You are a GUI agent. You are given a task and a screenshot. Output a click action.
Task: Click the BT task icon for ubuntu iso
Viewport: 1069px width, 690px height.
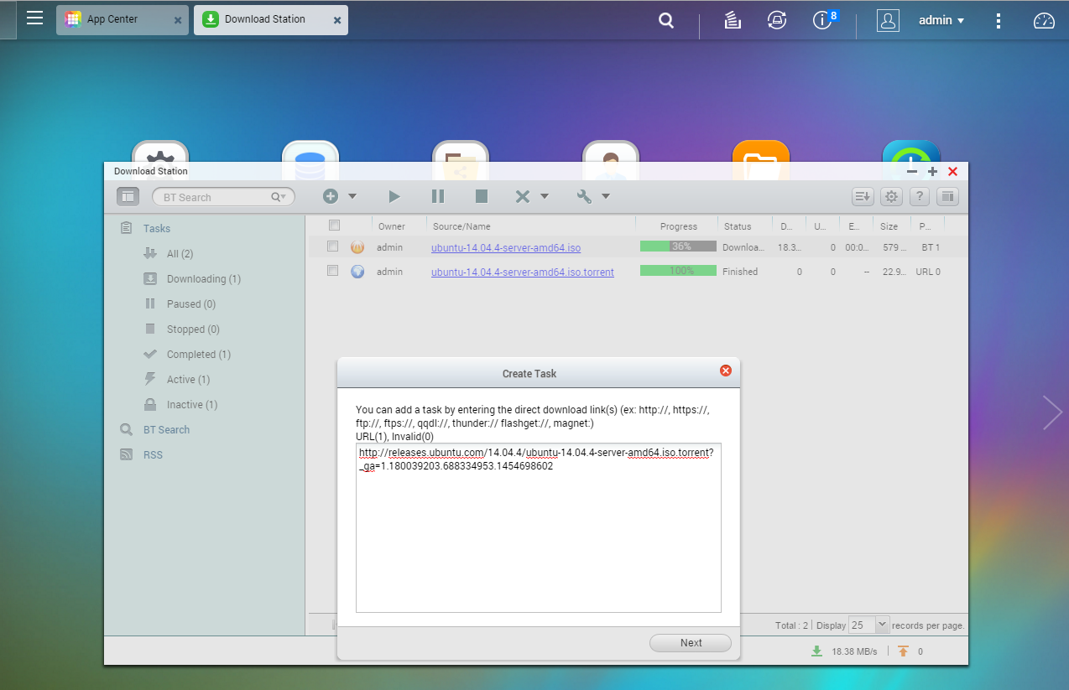click(x=357, y=246)
